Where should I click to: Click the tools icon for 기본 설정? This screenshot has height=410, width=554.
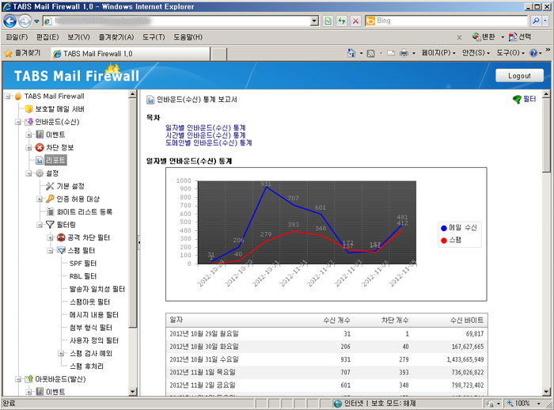tap(50, 186)
